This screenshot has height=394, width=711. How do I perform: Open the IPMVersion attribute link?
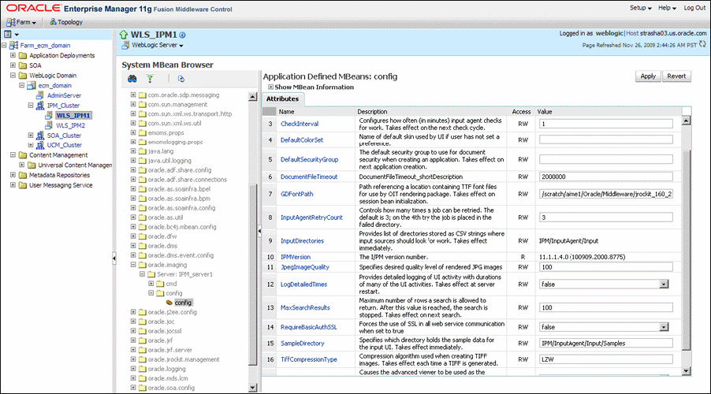[295, 257]
